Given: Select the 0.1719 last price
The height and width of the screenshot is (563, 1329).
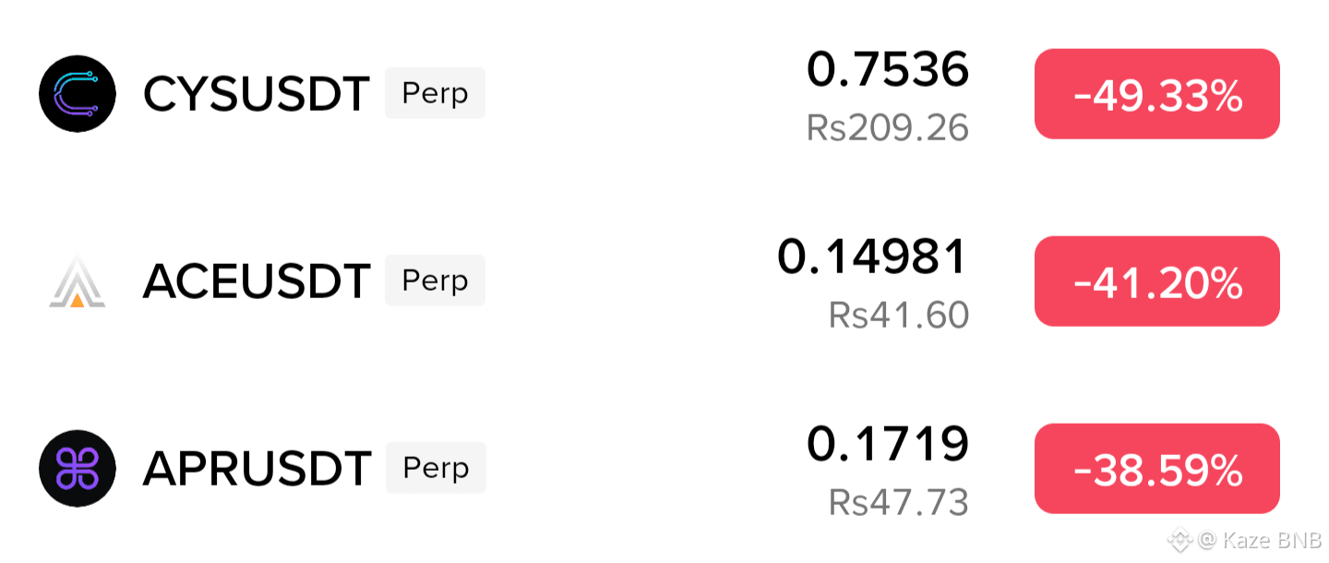Looking at the screenshot, I should [888, 445].
